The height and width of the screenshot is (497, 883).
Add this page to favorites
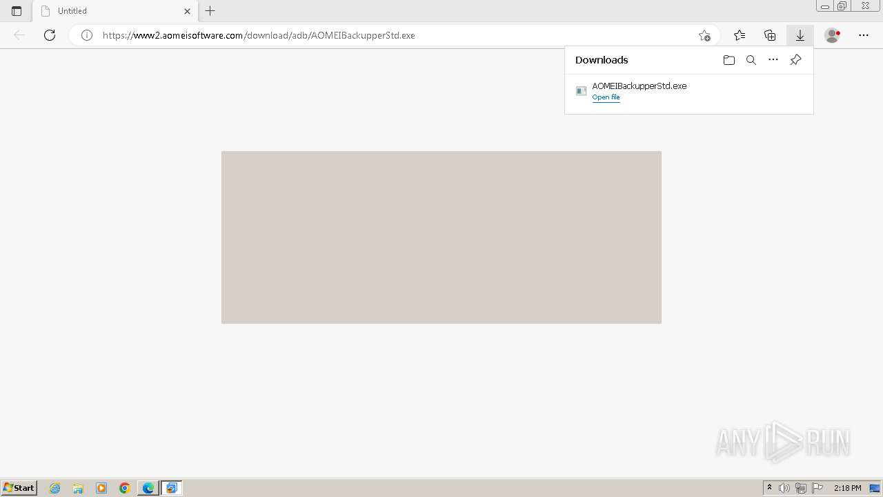point(704,35)
